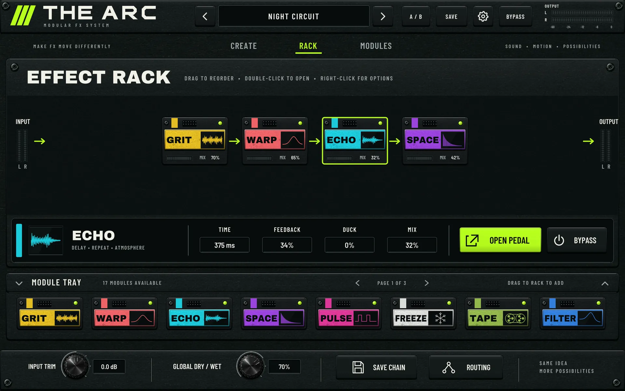Go to the previous preset arrow
Screen dimensions: 625x391
[x=205, y=16]
